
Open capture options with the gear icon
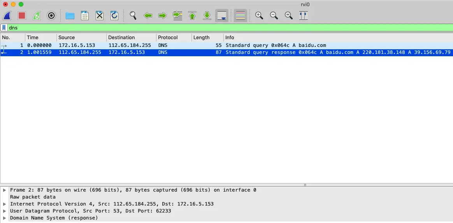[51, 16]
